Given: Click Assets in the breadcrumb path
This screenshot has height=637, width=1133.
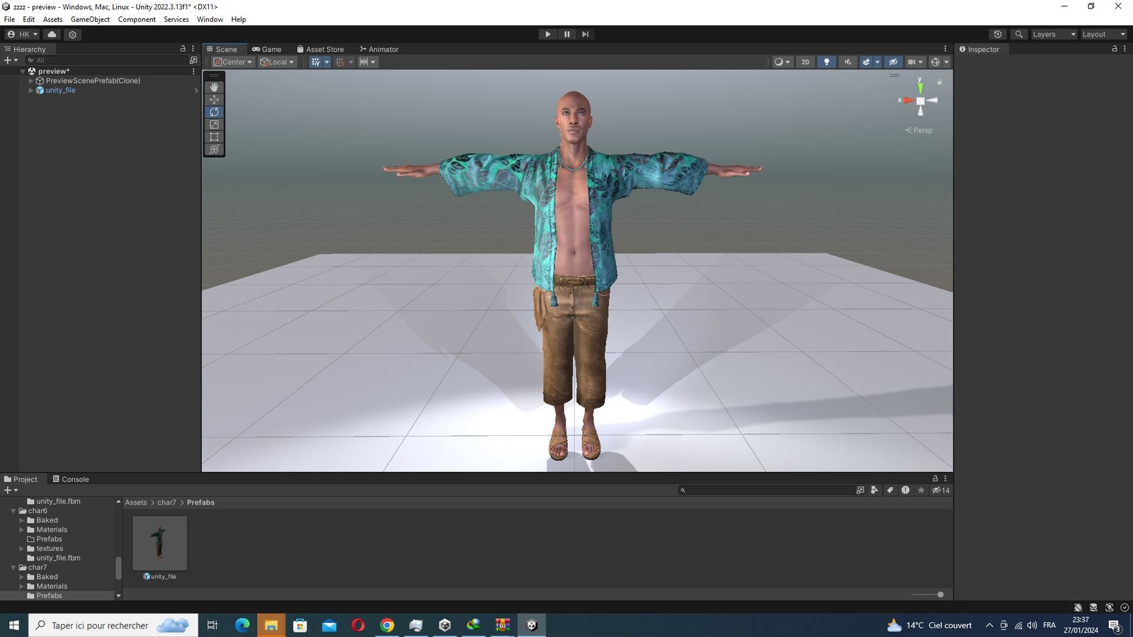Looking at the screenshot, I should pyautogui.click(x=136, y=503).
